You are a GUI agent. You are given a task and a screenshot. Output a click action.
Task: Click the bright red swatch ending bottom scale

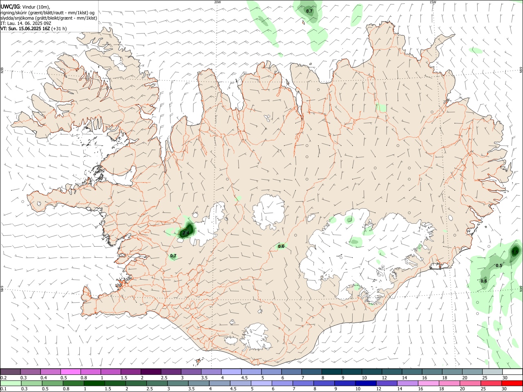coord(512,383)
